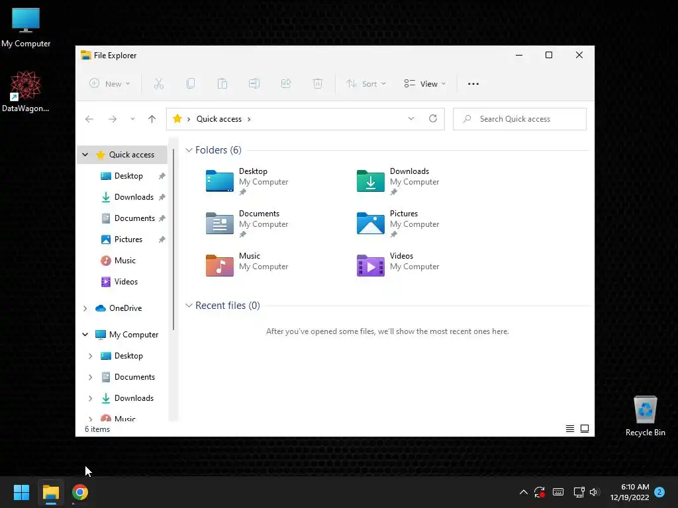Go back with the left arrow button
This screenshot has height=508, width=678.
pos(89,119)
